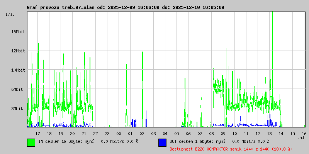This screenshot has height=154, width=309.
Task: Click the '23' hour label on x-axis
Action: pyautogui.click(x=107, y=134)
